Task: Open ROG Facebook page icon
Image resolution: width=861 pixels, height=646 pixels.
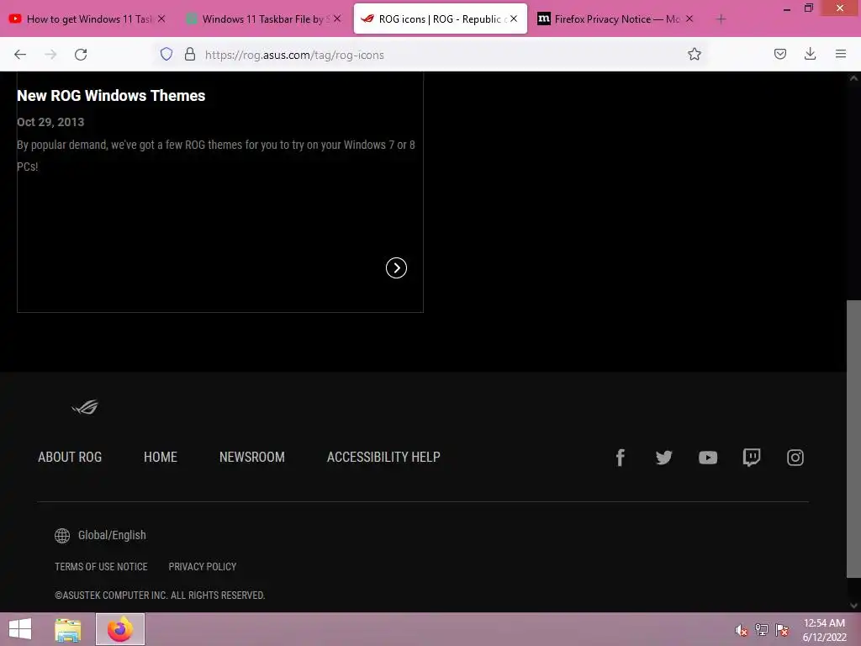Action: 620,458
